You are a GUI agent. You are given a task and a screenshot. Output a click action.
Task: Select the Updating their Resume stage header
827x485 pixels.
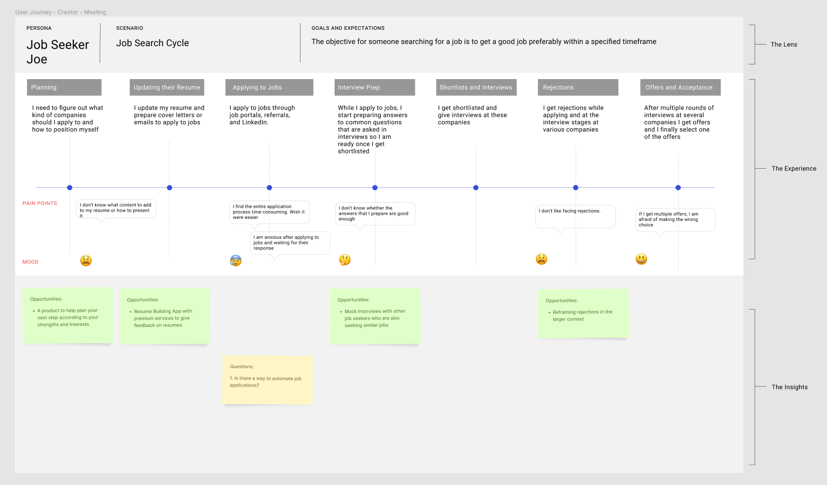pyautogui.click(x=167, y=87)
